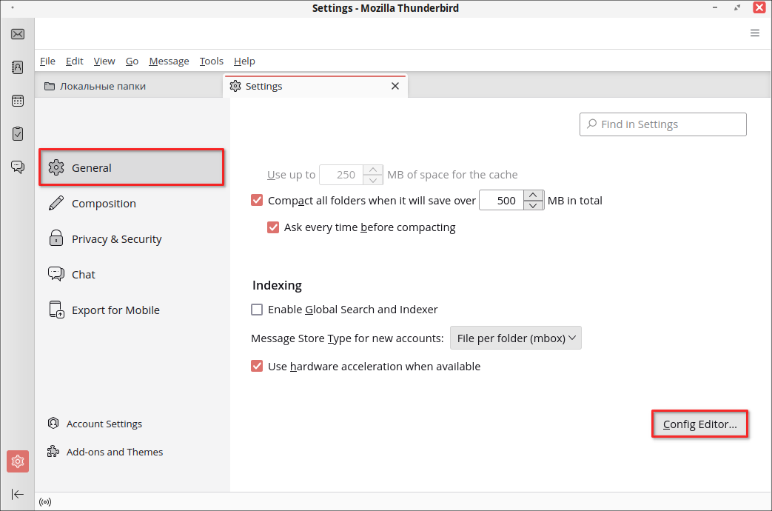The height and width of the screenshot is (511, 772).
Task: Open the View menu
Action: click(104, 61)
